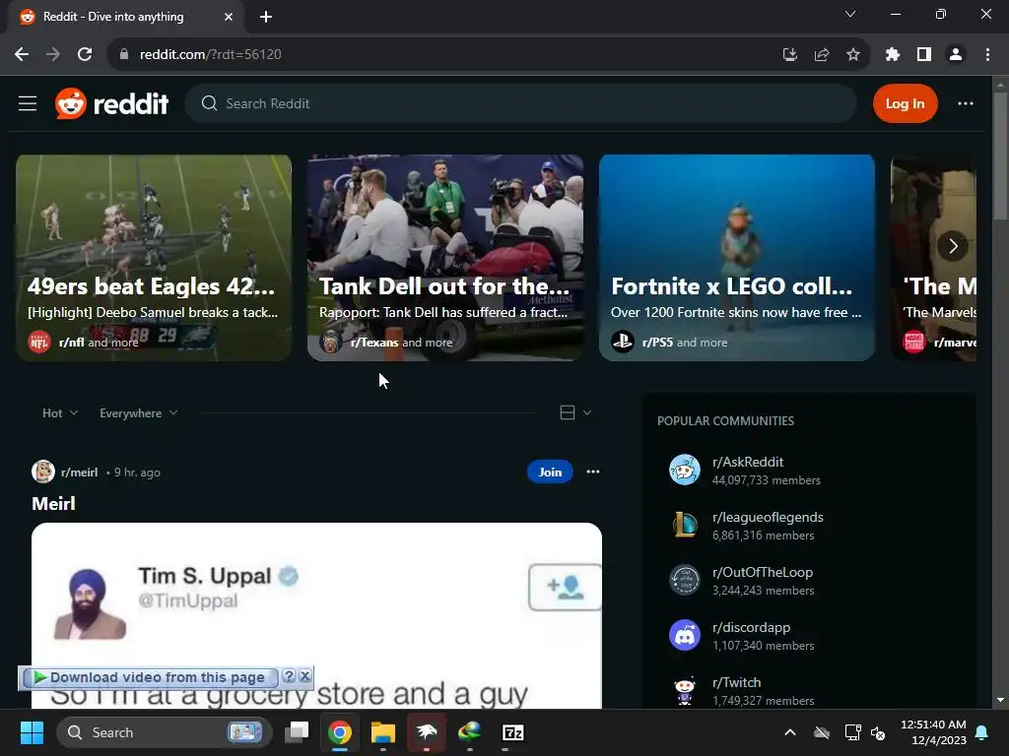Open the Chrome profile icon
Image resolution: width=1009 pixels, height=756 pixels.
coord(956,55)
